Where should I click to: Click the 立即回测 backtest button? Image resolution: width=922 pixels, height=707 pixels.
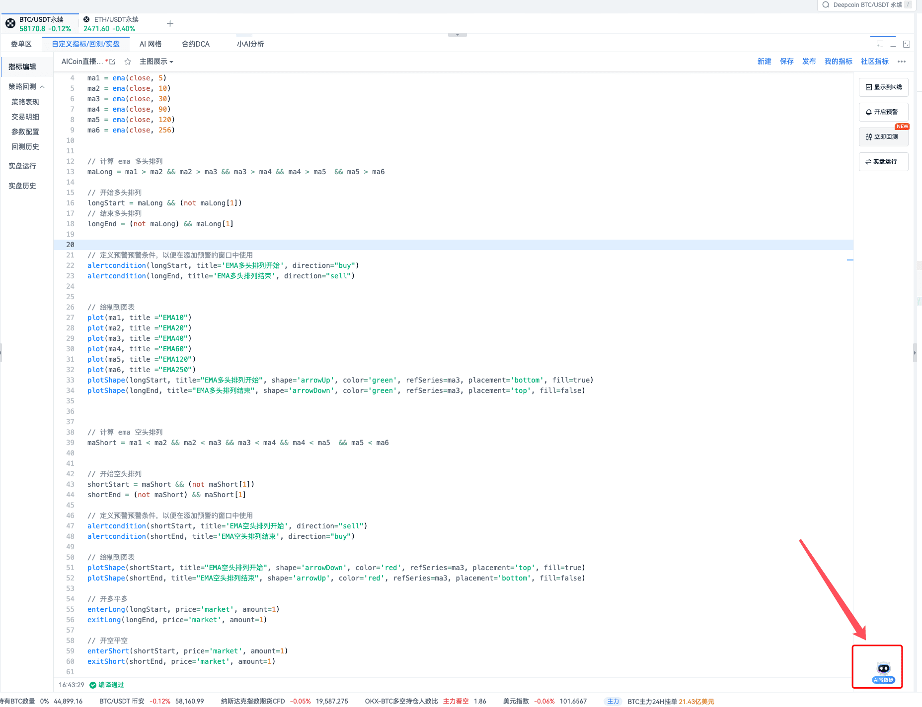[x=883, y=137]
